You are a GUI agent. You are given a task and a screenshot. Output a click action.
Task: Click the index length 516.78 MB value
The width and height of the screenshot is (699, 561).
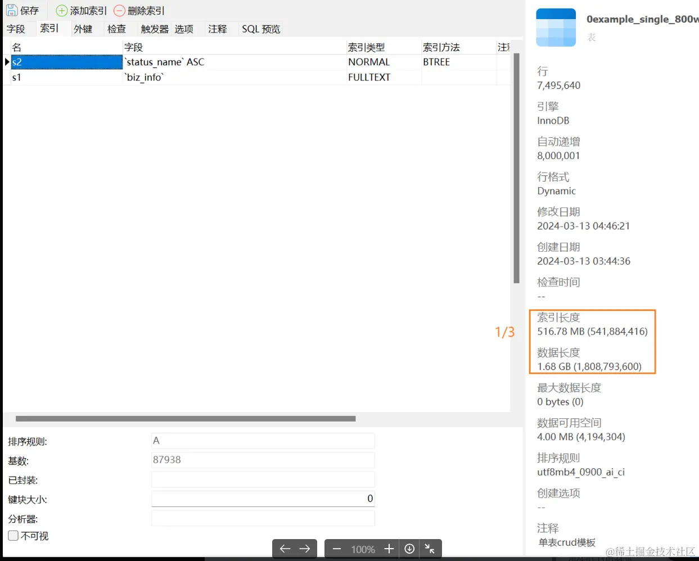(x=592, y=332)
